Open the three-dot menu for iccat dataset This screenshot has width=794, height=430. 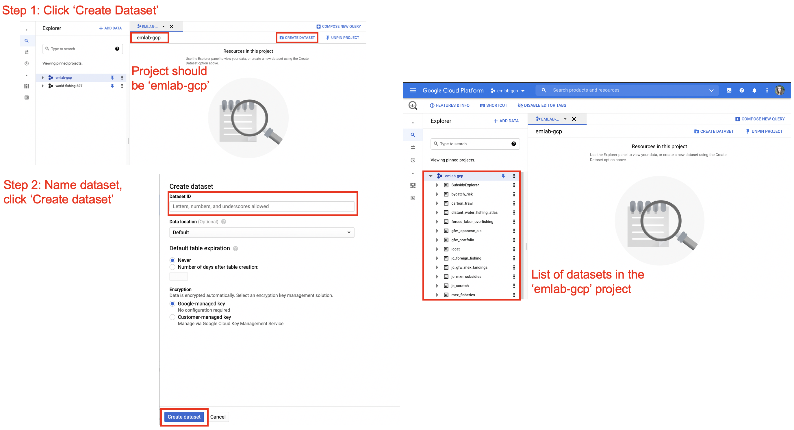pos(514,249)
